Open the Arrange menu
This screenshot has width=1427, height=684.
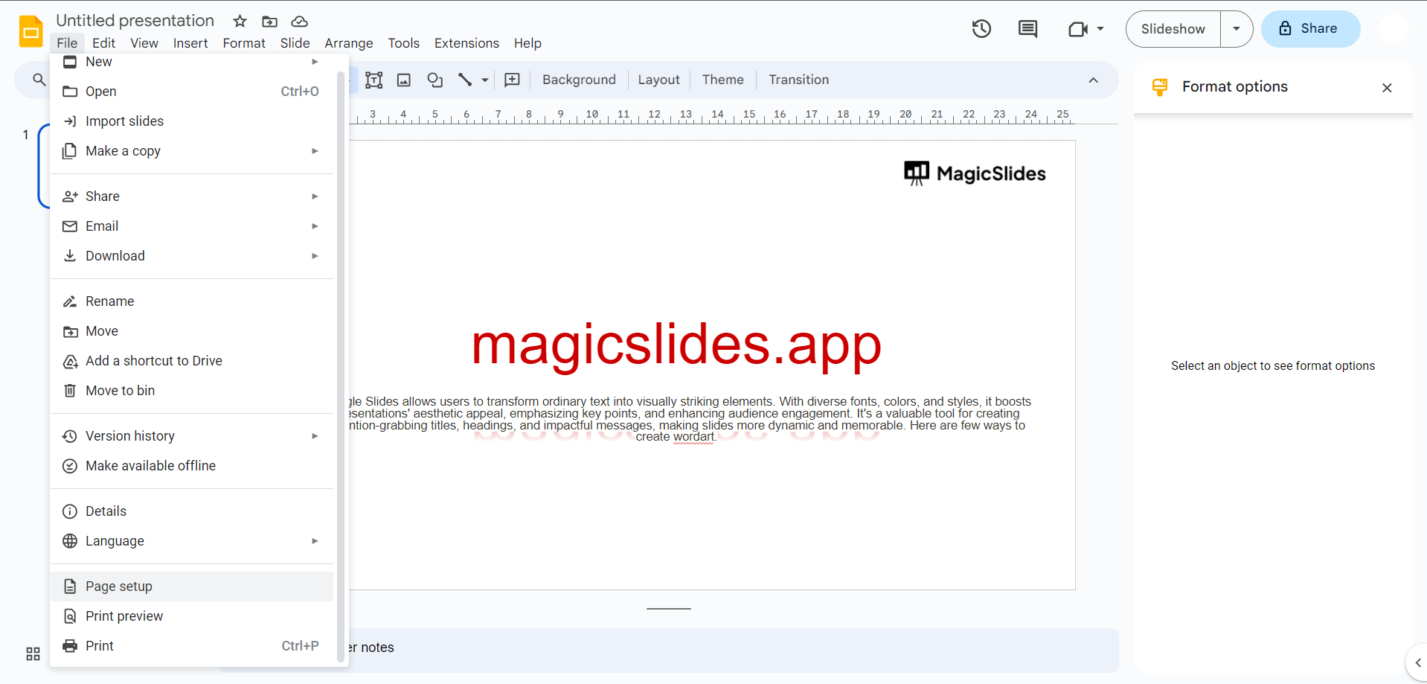[349, 43]
